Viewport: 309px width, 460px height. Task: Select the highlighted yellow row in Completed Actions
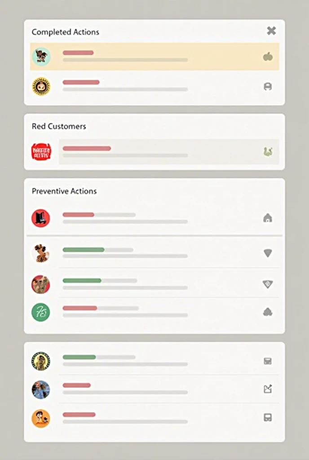(154, 56)
